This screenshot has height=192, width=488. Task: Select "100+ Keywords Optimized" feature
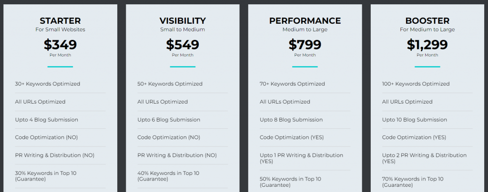click(x=416, y=84)
